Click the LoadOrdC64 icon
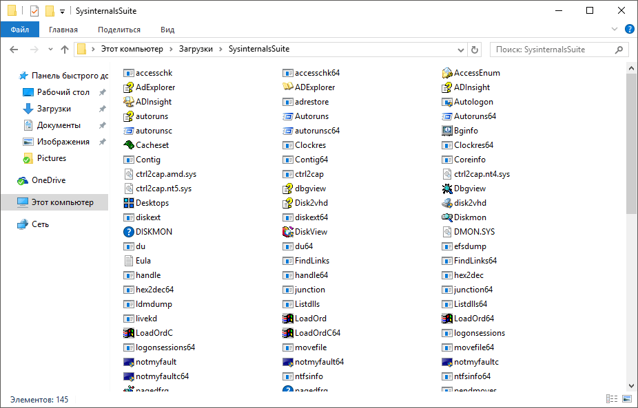The height and width of the screenshot is (408, 638). click(288, 333)
